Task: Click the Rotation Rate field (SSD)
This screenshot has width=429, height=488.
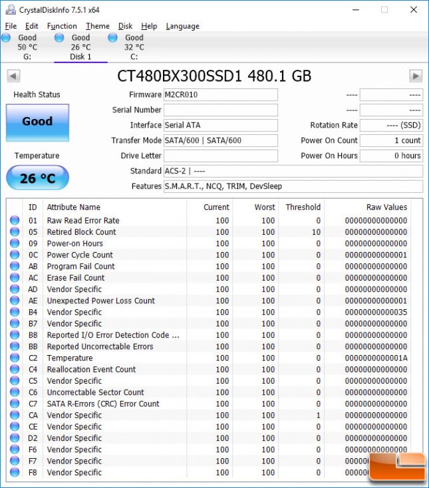Action: pos(391,125)
